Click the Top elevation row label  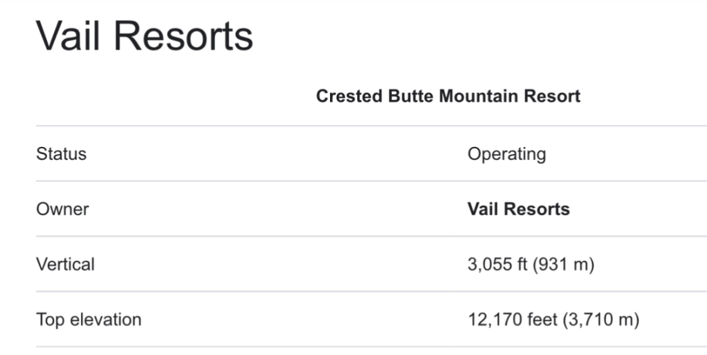pos(89,319)
